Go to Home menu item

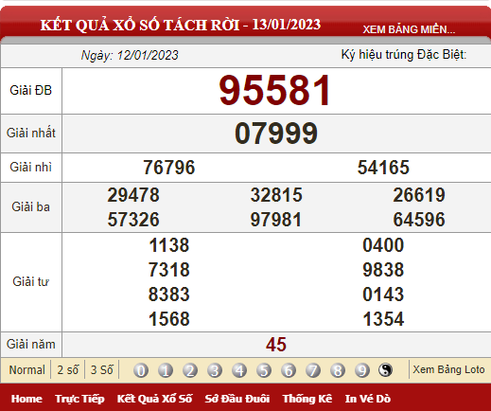pos(26,399)
